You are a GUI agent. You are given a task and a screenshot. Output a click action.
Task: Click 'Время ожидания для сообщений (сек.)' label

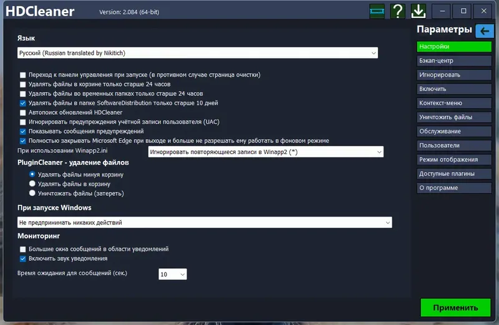click(72, 273)
